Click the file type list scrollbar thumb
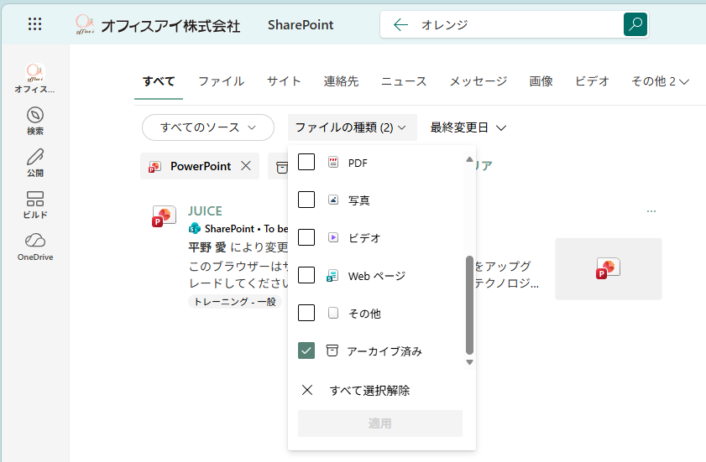 pos(469,305)
